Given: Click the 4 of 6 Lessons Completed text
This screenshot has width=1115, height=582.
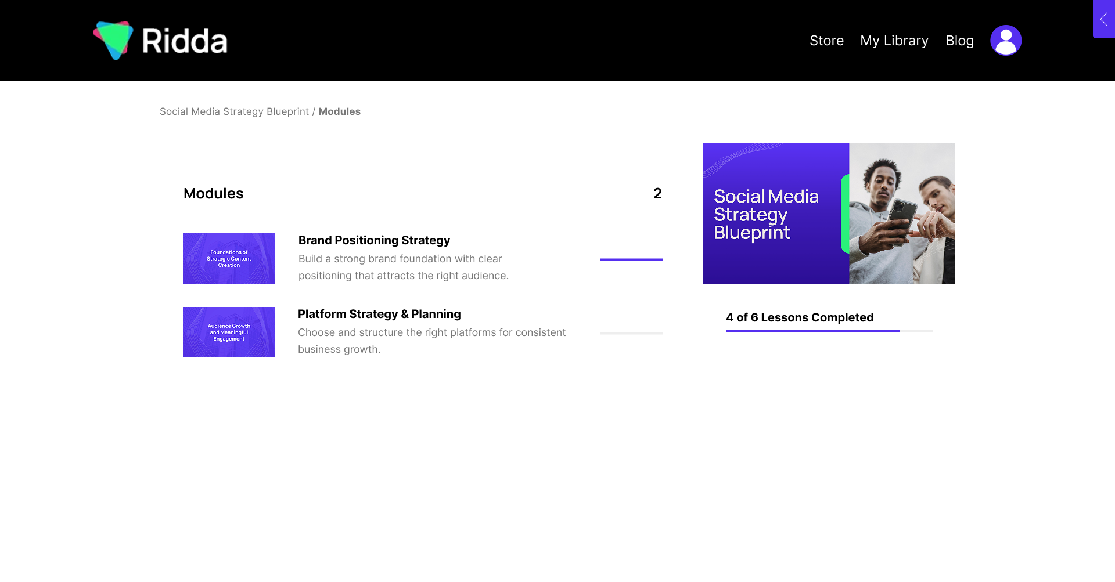Looking at the screenshot, I should (799, 317).
